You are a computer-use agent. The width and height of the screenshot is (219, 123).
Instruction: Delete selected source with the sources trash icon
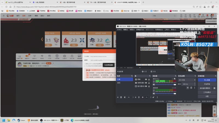(x=139, y=97)
